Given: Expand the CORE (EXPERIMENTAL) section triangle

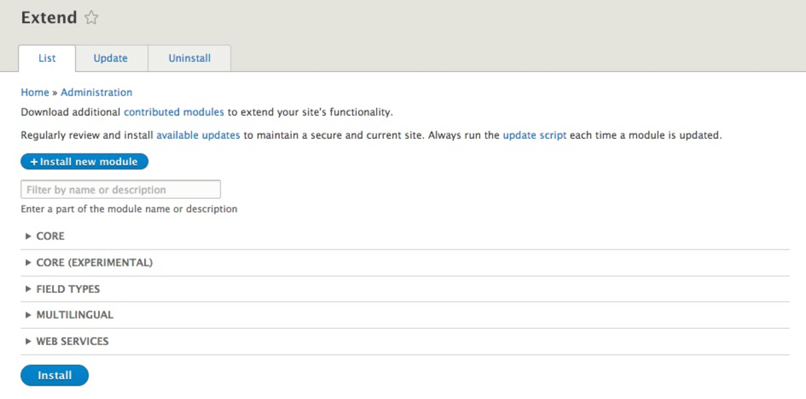Looking at the screenshot, I should [x=28, y=262].
